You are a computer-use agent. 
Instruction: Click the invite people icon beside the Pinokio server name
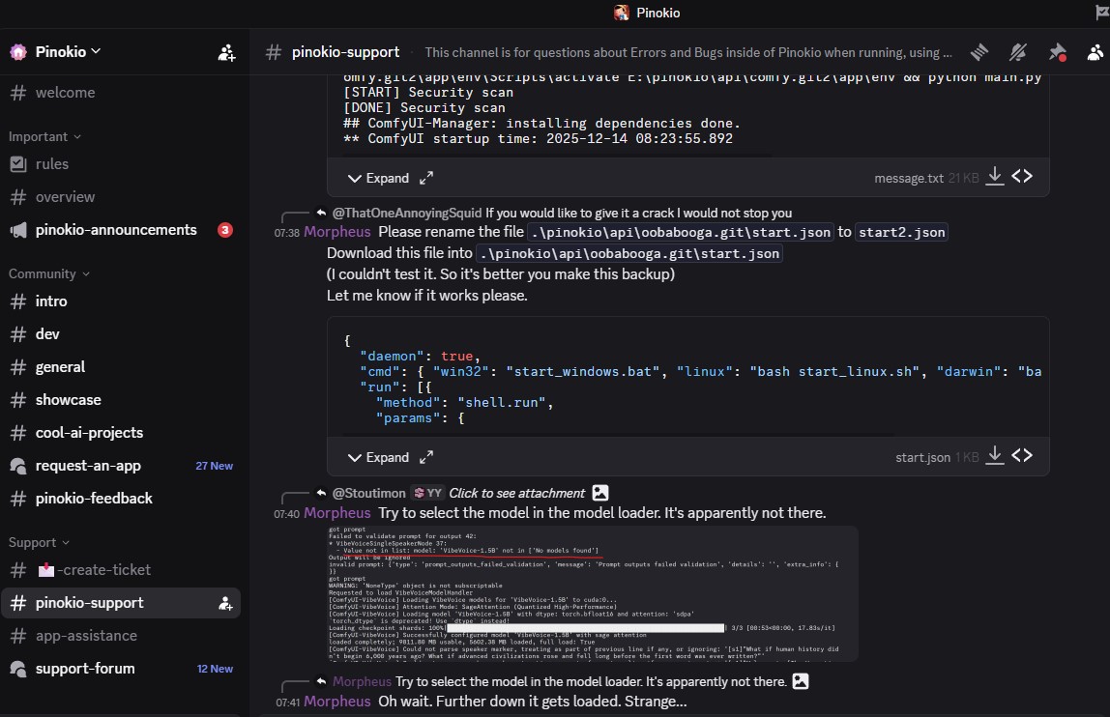point(226,52)
